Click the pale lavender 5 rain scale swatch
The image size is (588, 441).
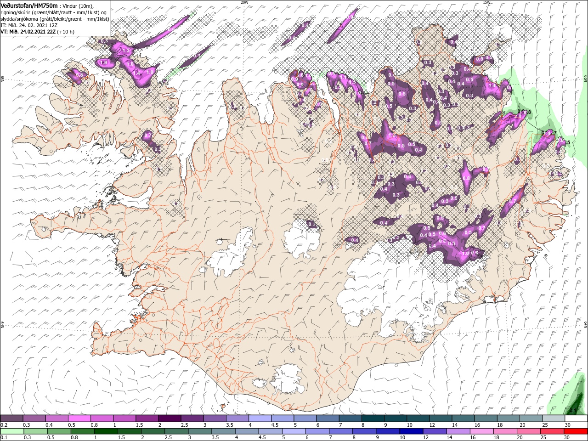pyautogui.click(x=294, y=431)
